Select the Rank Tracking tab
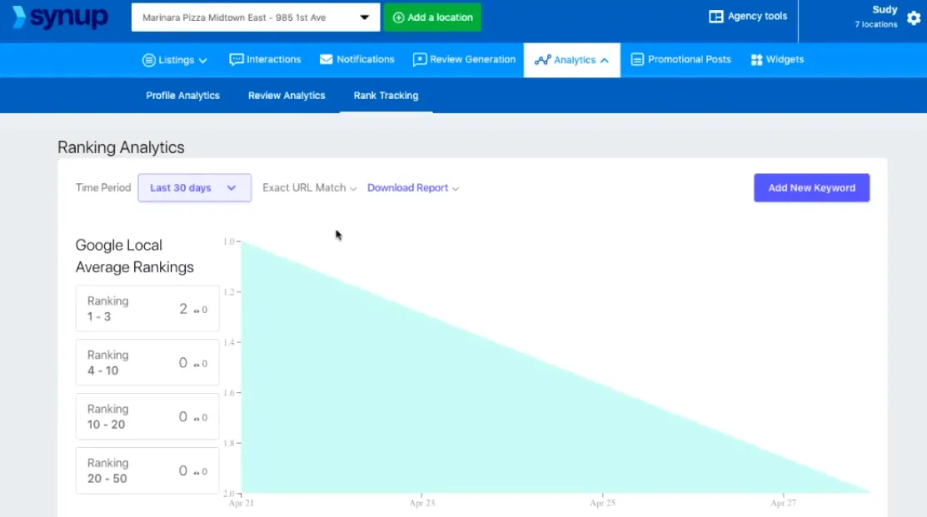927x517 pixels. [386, 96]
